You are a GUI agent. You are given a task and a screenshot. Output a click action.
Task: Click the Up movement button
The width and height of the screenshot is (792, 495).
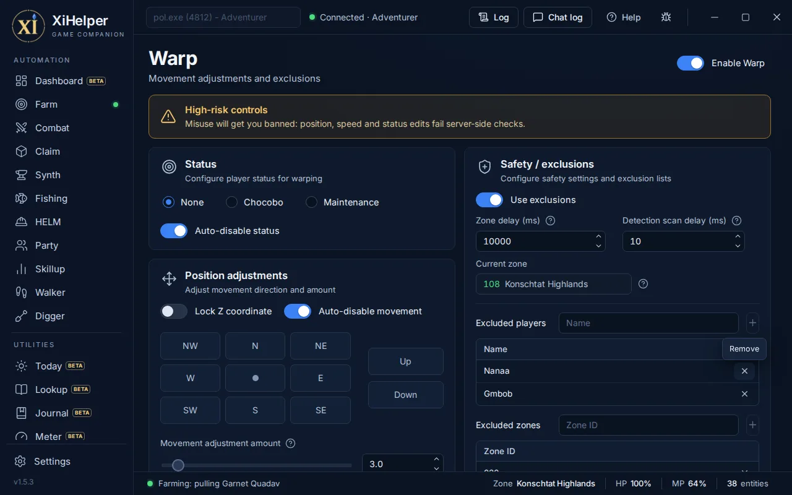(406, 361)
